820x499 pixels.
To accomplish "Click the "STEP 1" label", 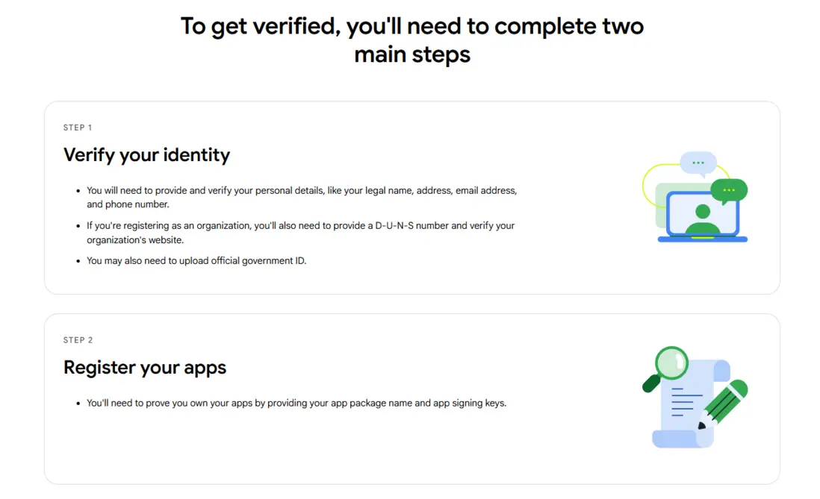I will (78, 128).
